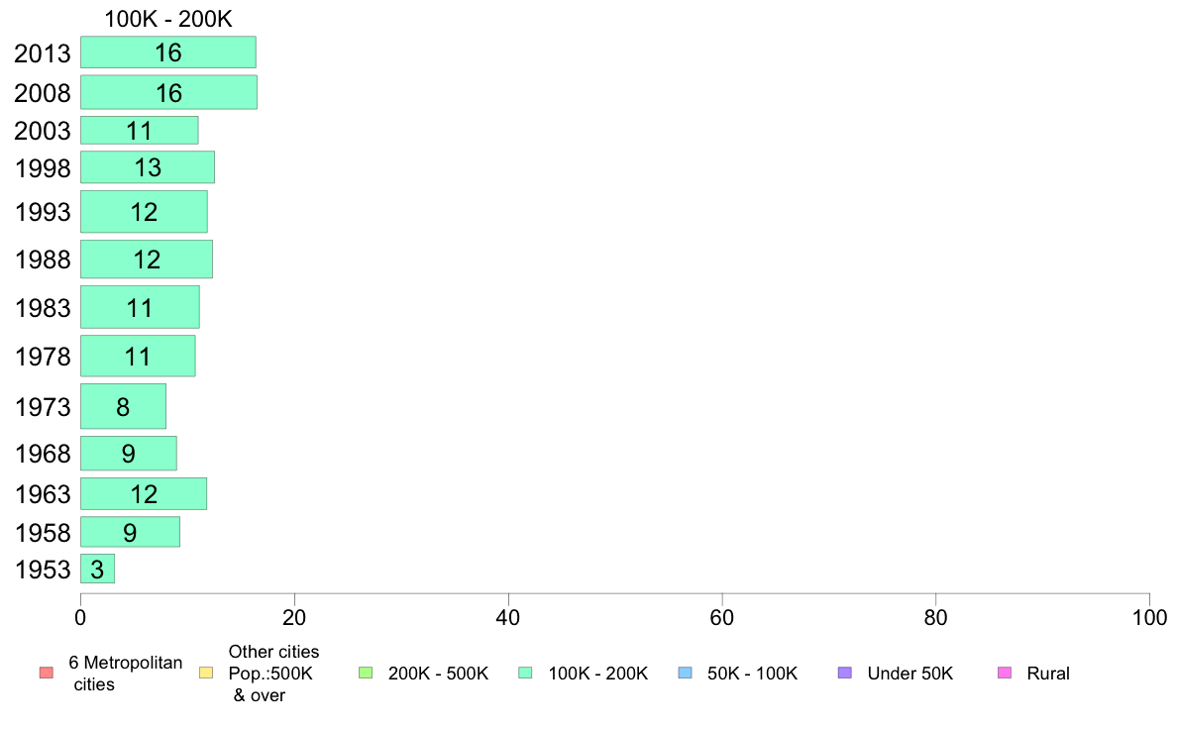This screenshot has height=729, width=1177.
Task: Select the 1963 bar showing 12
Action: 144,494
